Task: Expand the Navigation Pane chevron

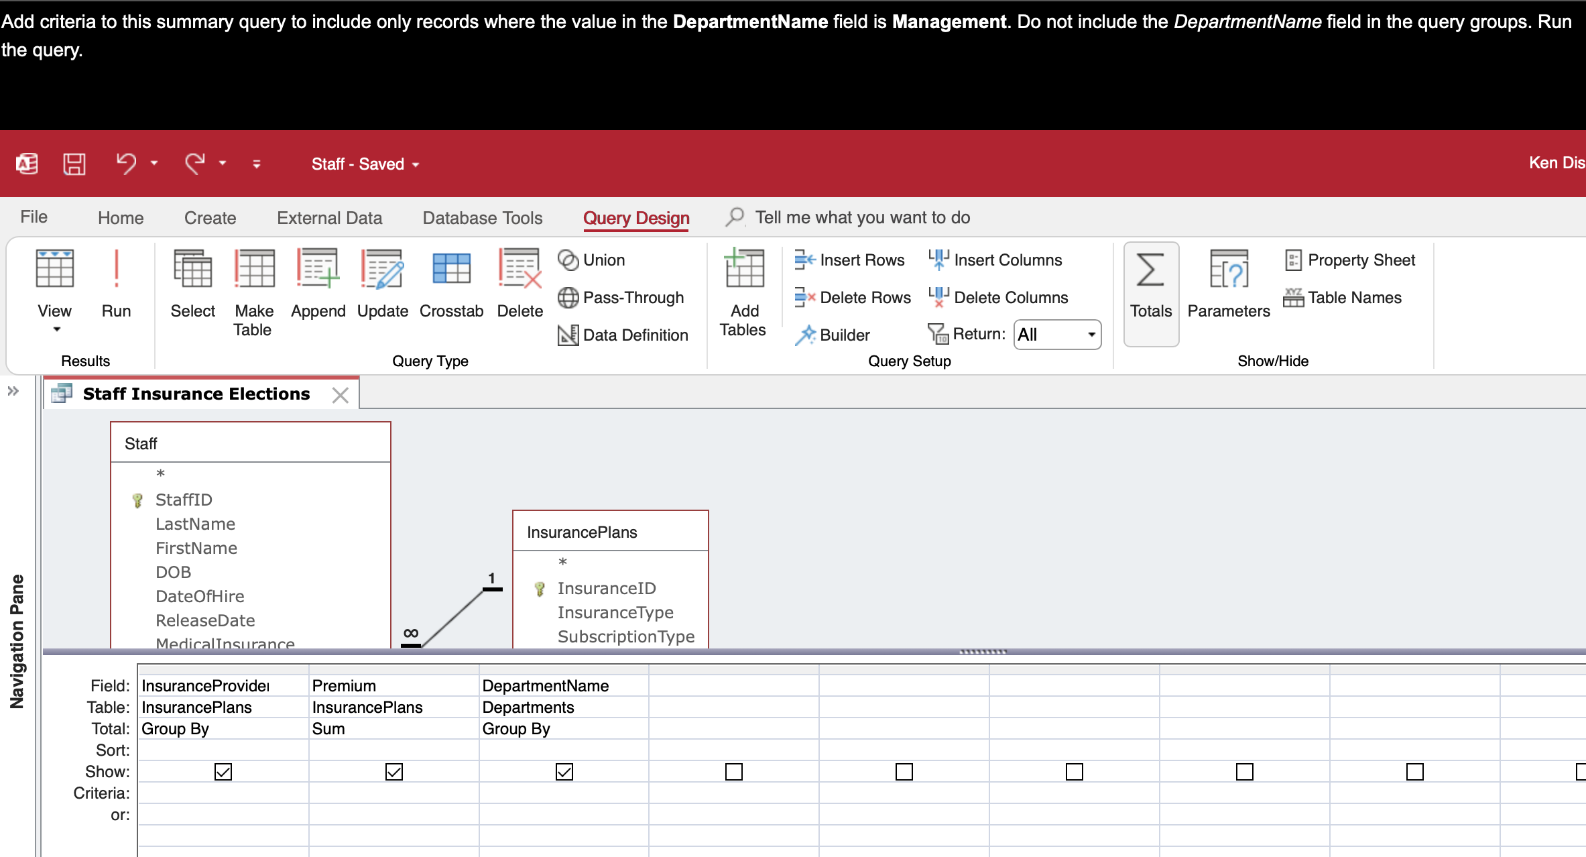Action: click(13, 391)
